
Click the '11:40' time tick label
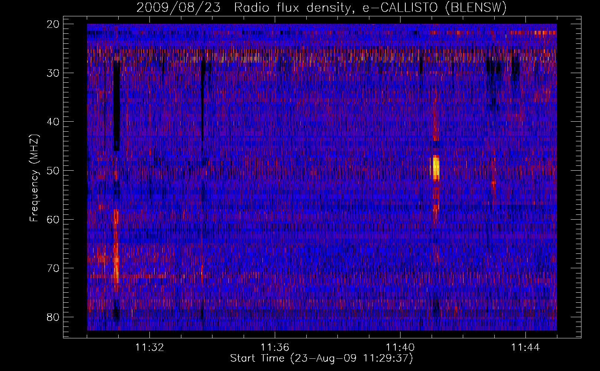[400, 348]
